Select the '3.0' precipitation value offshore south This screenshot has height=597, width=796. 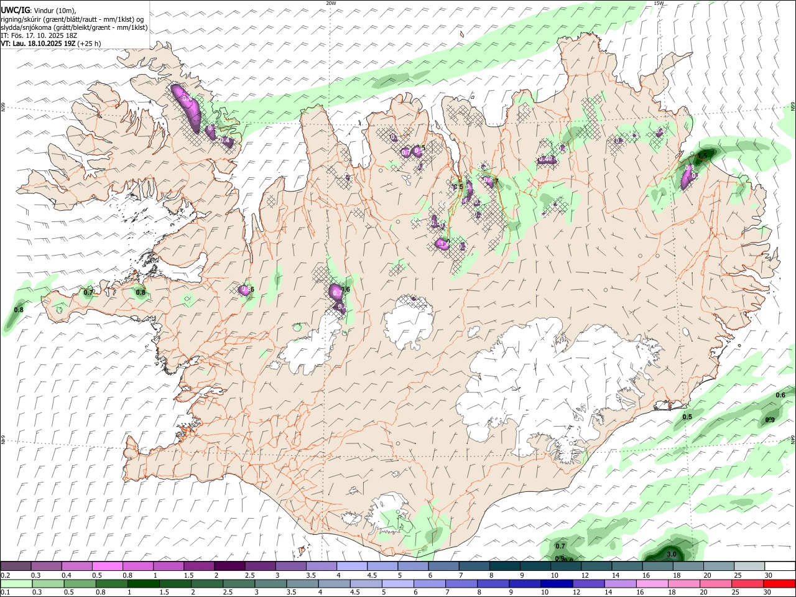pos(671,554)
